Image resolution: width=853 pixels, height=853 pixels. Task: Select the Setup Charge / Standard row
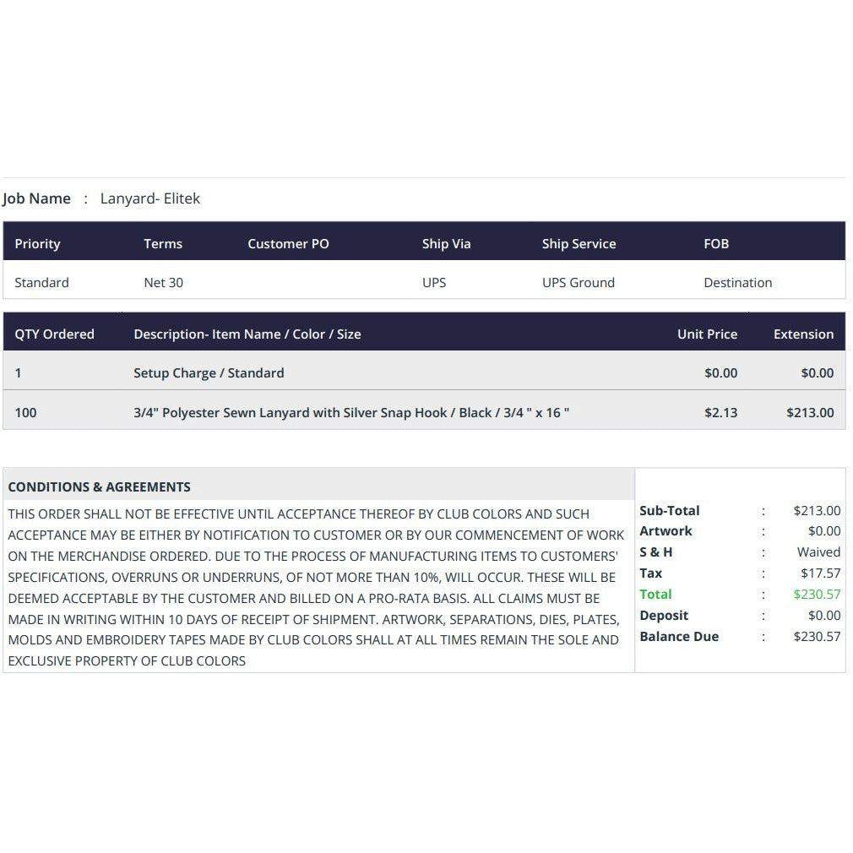point(424,372)
